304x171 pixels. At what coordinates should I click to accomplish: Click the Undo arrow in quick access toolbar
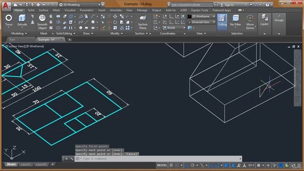coord(44,5)
